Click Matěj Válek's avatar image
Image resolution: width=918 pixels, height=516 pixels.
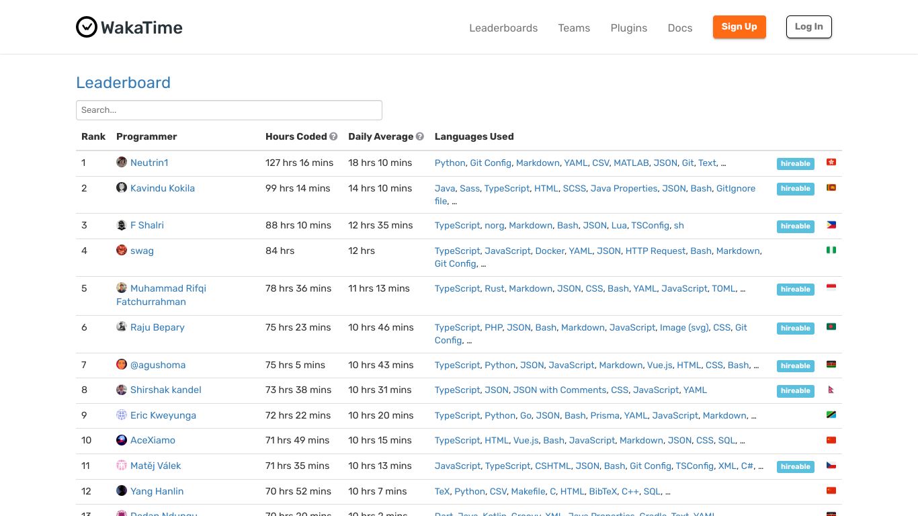pyautogui.click(x=122, y=465)
